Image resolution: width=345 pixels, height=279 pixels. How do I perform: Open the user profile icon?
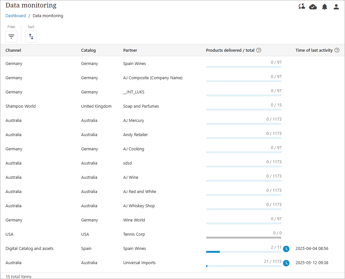pyautogui.click(x=336, y=7)
